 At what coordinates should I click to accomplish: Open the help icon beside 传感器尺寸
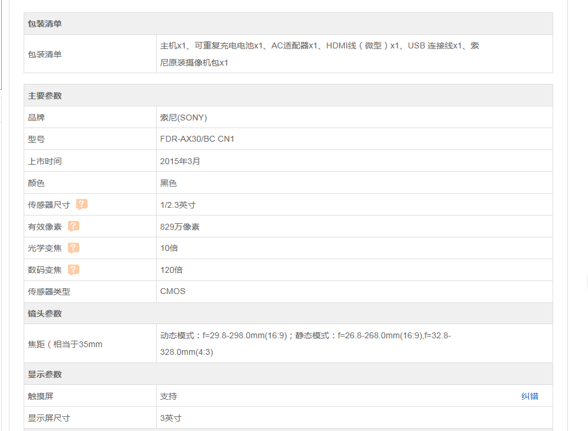(82, 204)
